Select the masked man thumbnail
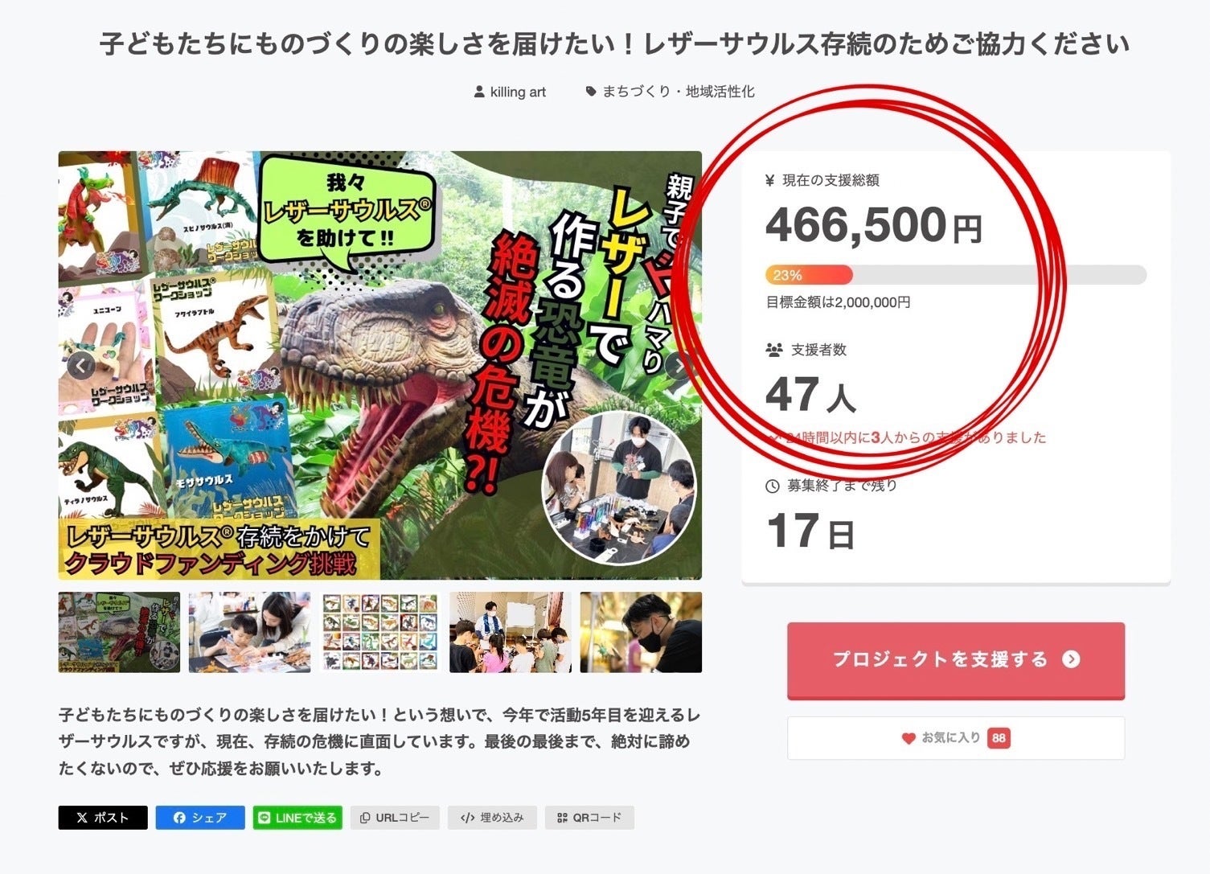1210x874 pixels. (x=641, y=632)
